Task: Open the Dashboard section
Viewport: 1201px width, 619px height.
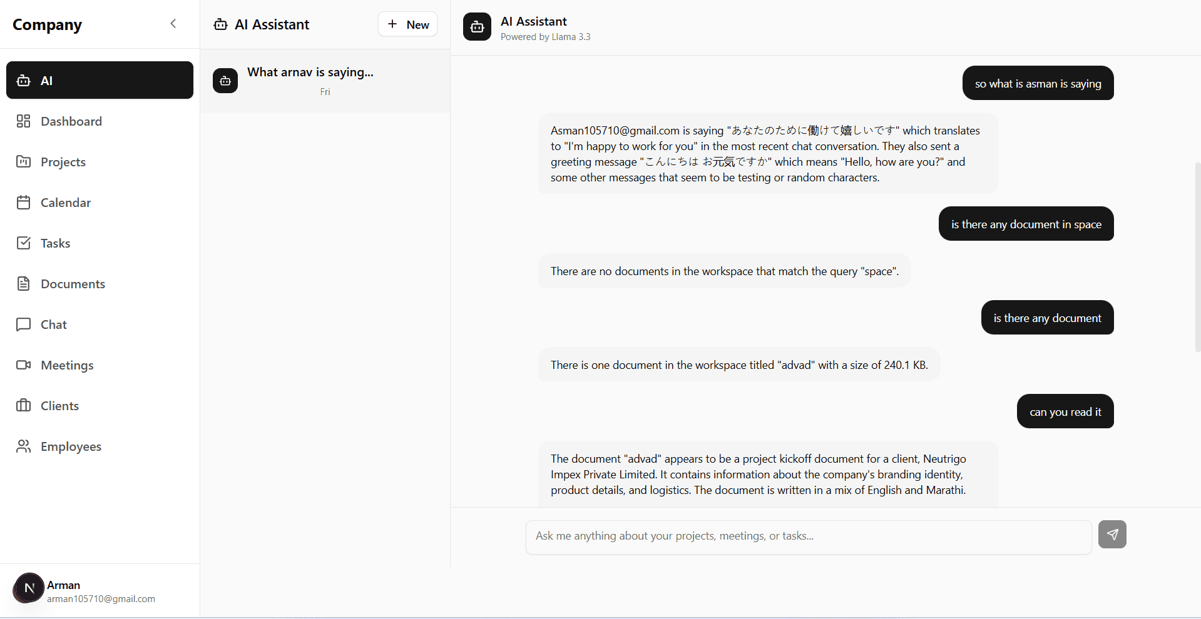Action: coord(23,121)
